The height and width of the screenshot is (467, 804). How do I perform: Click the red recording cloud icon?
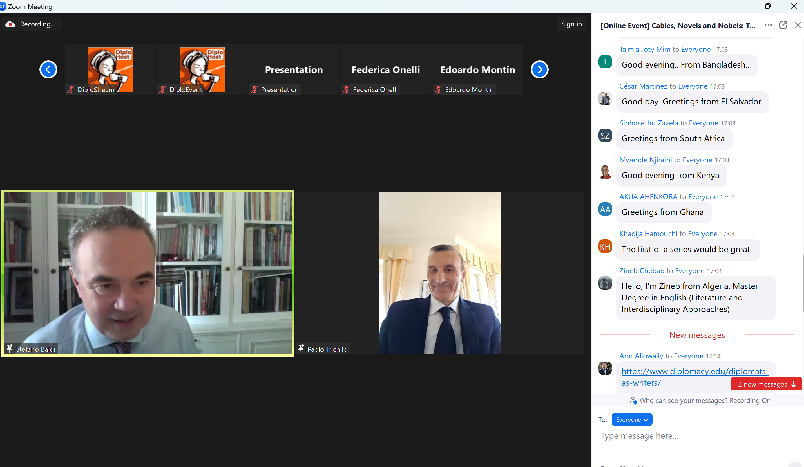[10, 24]
